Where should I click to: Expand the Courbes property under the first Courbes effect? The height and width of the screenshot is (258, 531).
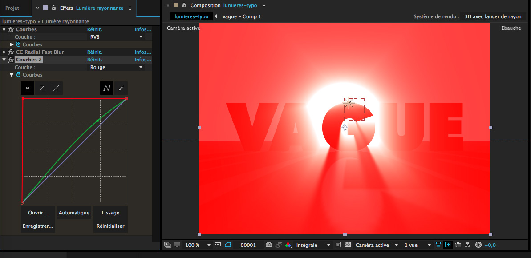[x=12, y=44]
